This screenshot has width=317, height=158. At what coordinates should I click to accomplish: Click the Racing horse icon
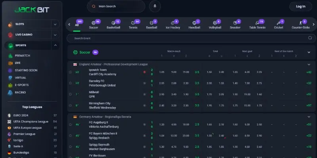(x=10, y=92)
